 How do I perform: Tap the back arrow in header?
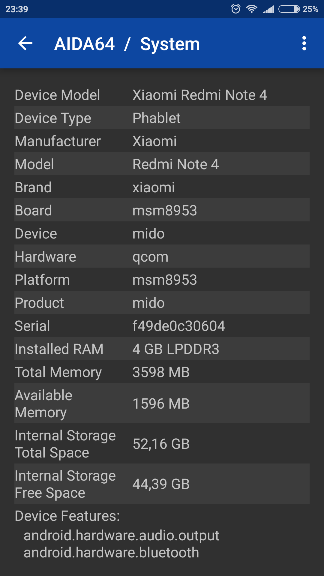pyautogui.click(x=25, y=43)
